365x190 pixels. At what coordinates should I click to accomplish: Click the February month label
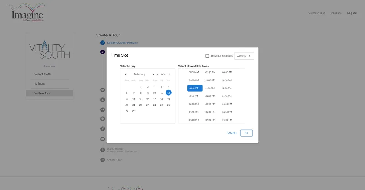[x=139, y=74]
